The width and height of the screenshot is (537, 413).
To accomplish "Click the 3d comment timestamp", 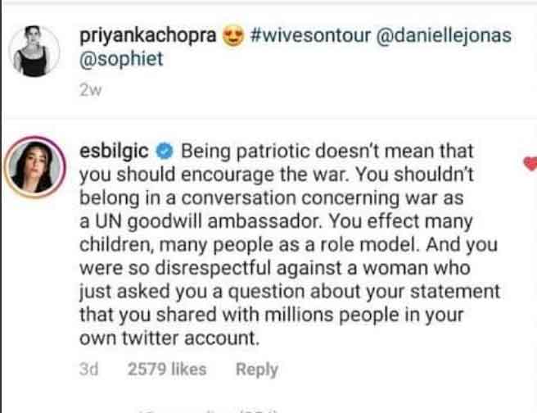I will coord(88,370).
